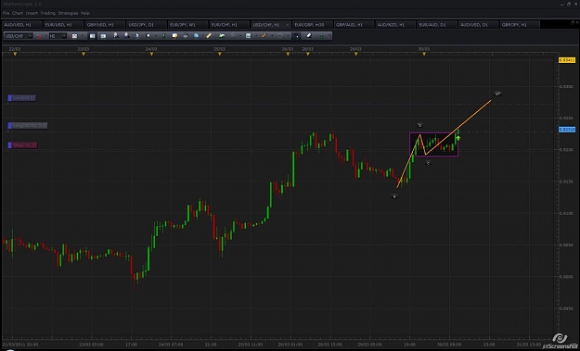
Task: Switch to the USD/JPY, D1 chart tab
Action: (x=146, y=25)
